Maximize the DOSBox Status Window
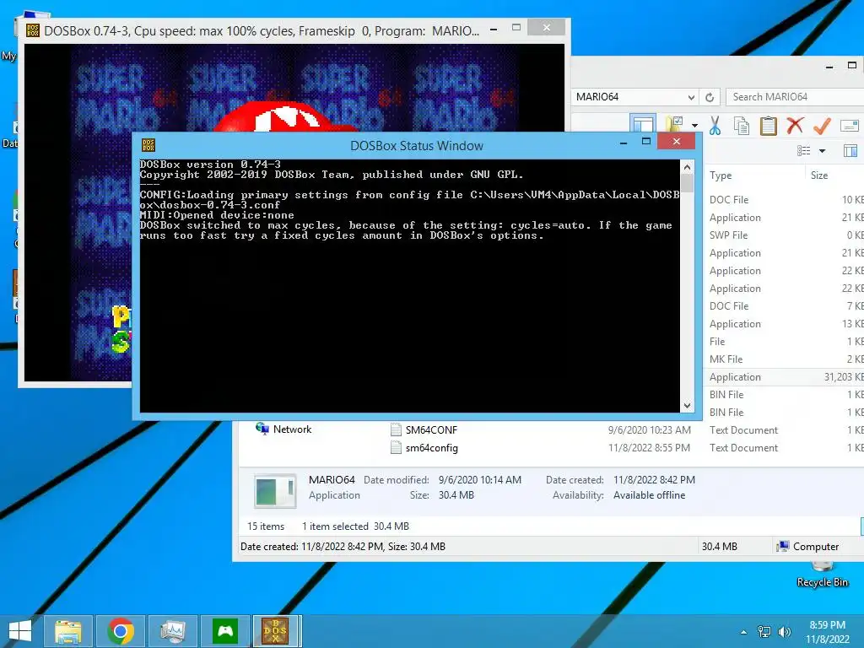The image size is (864, 648). click(x=646, y=142)
